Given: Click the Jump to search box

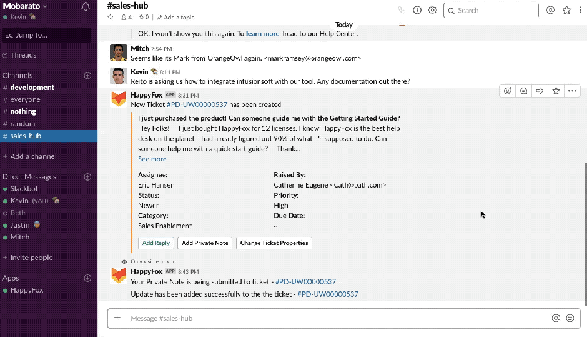Looking at the screenshot, I should click(x=46, y=35).
